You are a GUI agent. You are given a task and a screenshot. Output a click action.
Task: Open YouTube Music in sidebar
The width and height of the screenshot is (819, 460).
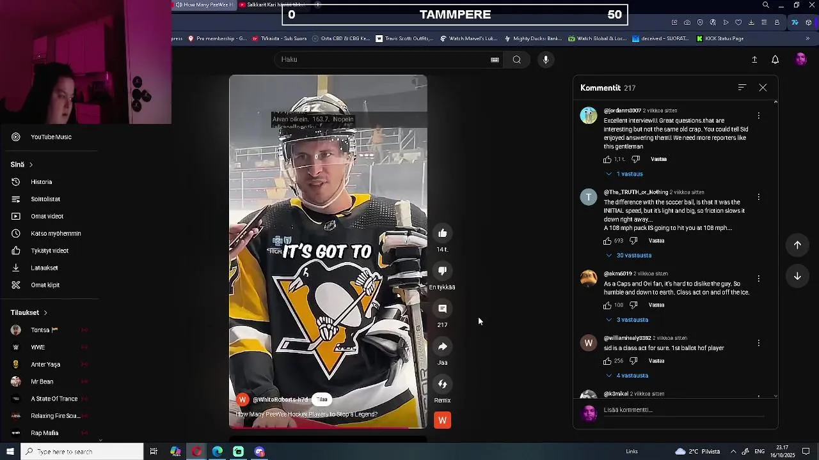pyautogui.click(x=51, y=137)
